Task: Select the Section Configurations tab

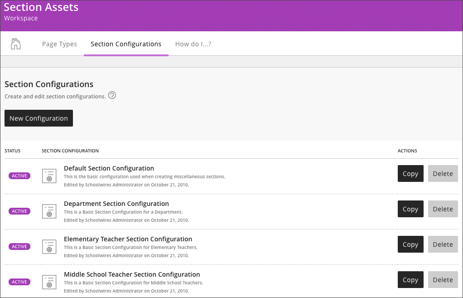Action: pyautogui.click(x=125, y=44)
